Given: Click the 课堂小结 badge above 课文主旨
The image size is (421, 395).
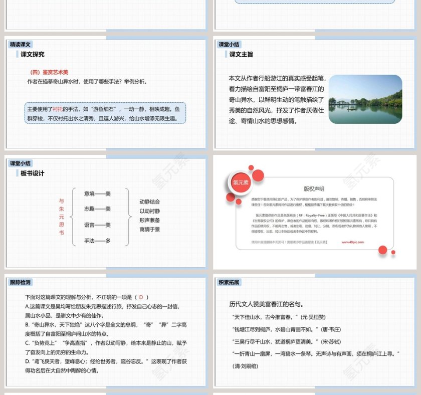Looking at the screenshot, I should [228, 45].
